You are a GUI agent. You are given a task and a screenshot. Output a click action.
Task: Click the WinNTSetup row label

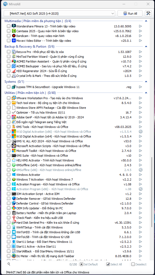(39, 227)
